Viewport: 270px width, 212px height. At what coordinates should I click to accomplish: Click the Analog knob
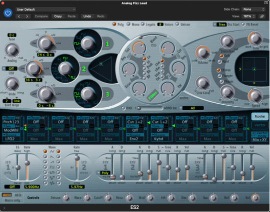pos(12,50)
